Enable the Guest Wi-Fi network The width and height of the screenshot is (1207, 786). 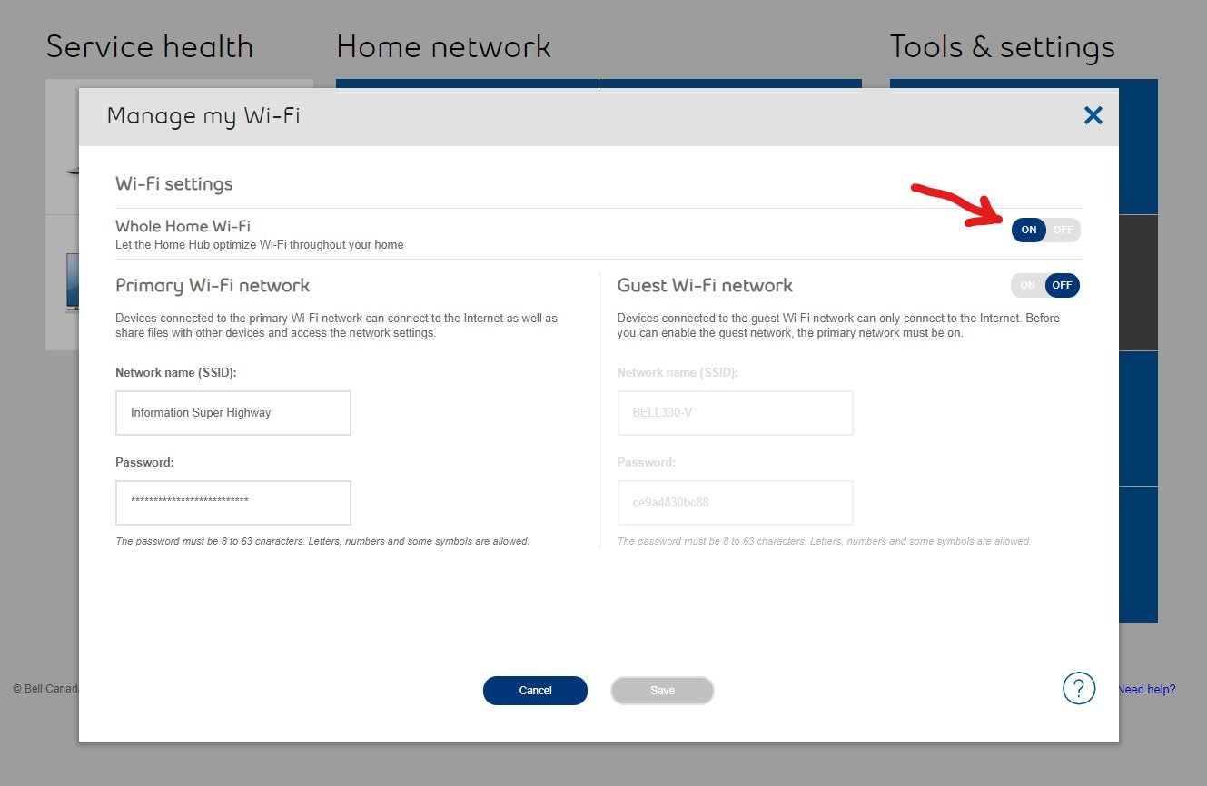[x=1027, y=285]
